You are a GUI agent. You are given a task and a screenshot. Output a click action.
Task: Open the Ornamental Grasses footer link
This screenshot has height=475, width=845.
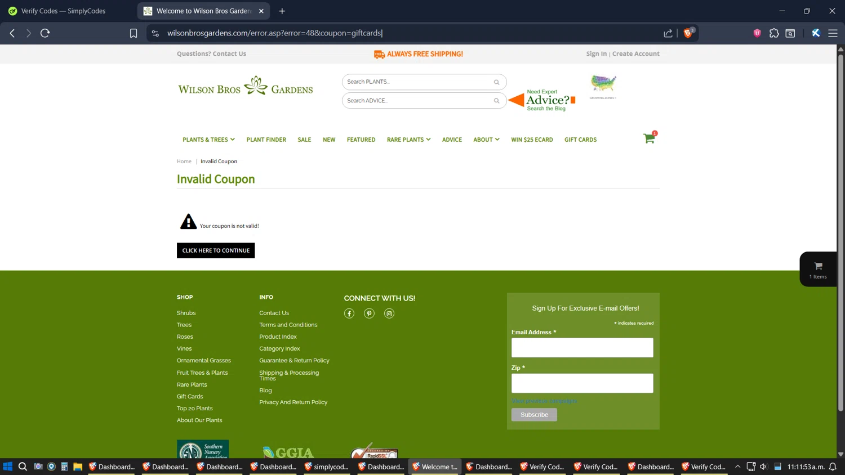[x=203, y=361]
